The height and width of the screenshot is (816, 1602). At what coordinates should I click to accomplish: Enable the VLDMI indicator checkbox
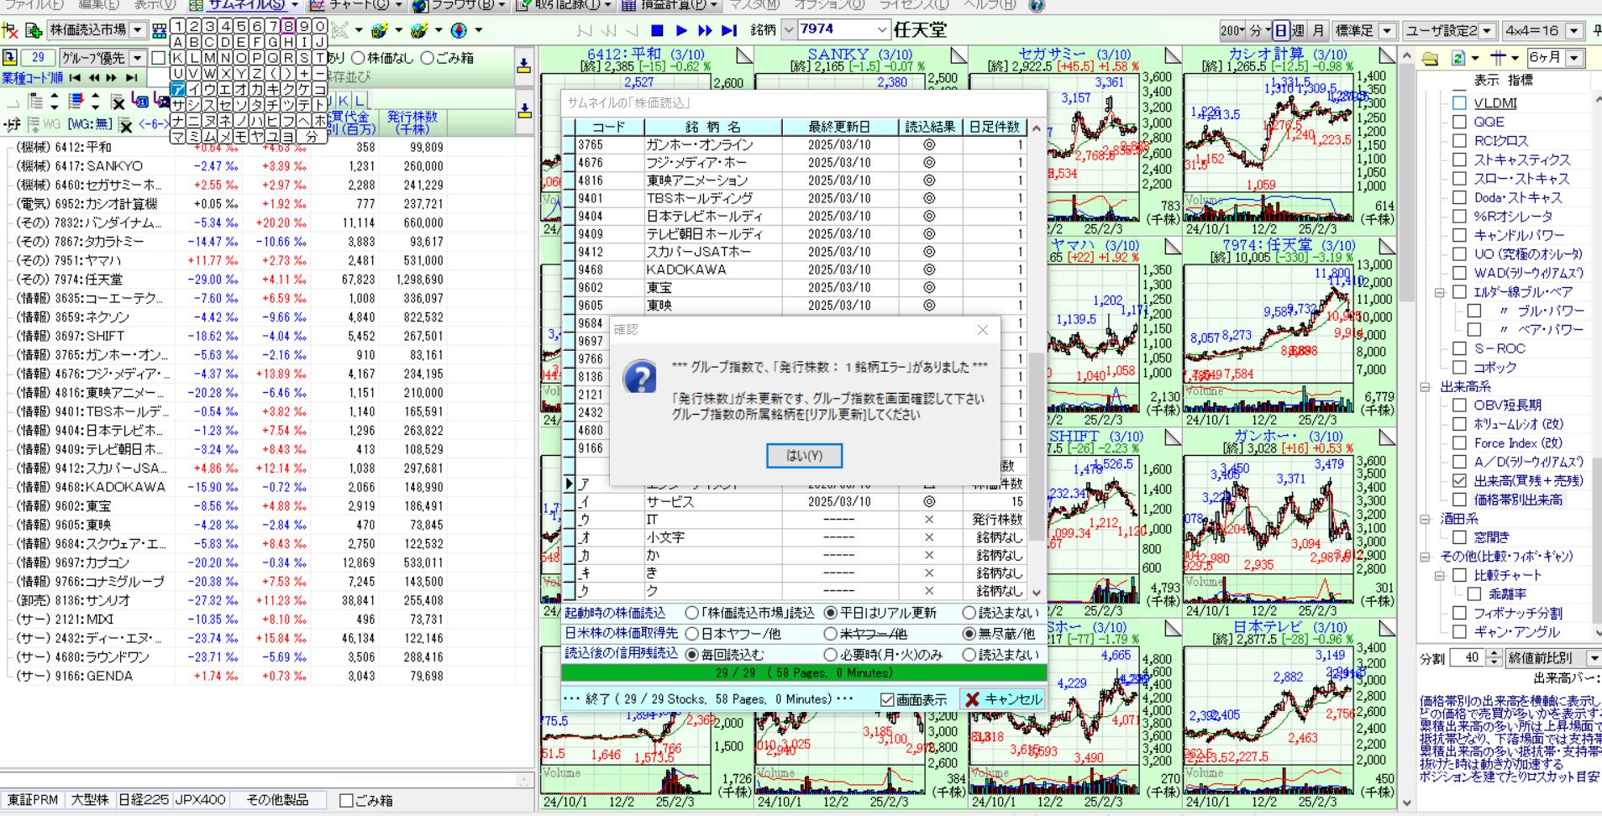tap(1459, 103)
